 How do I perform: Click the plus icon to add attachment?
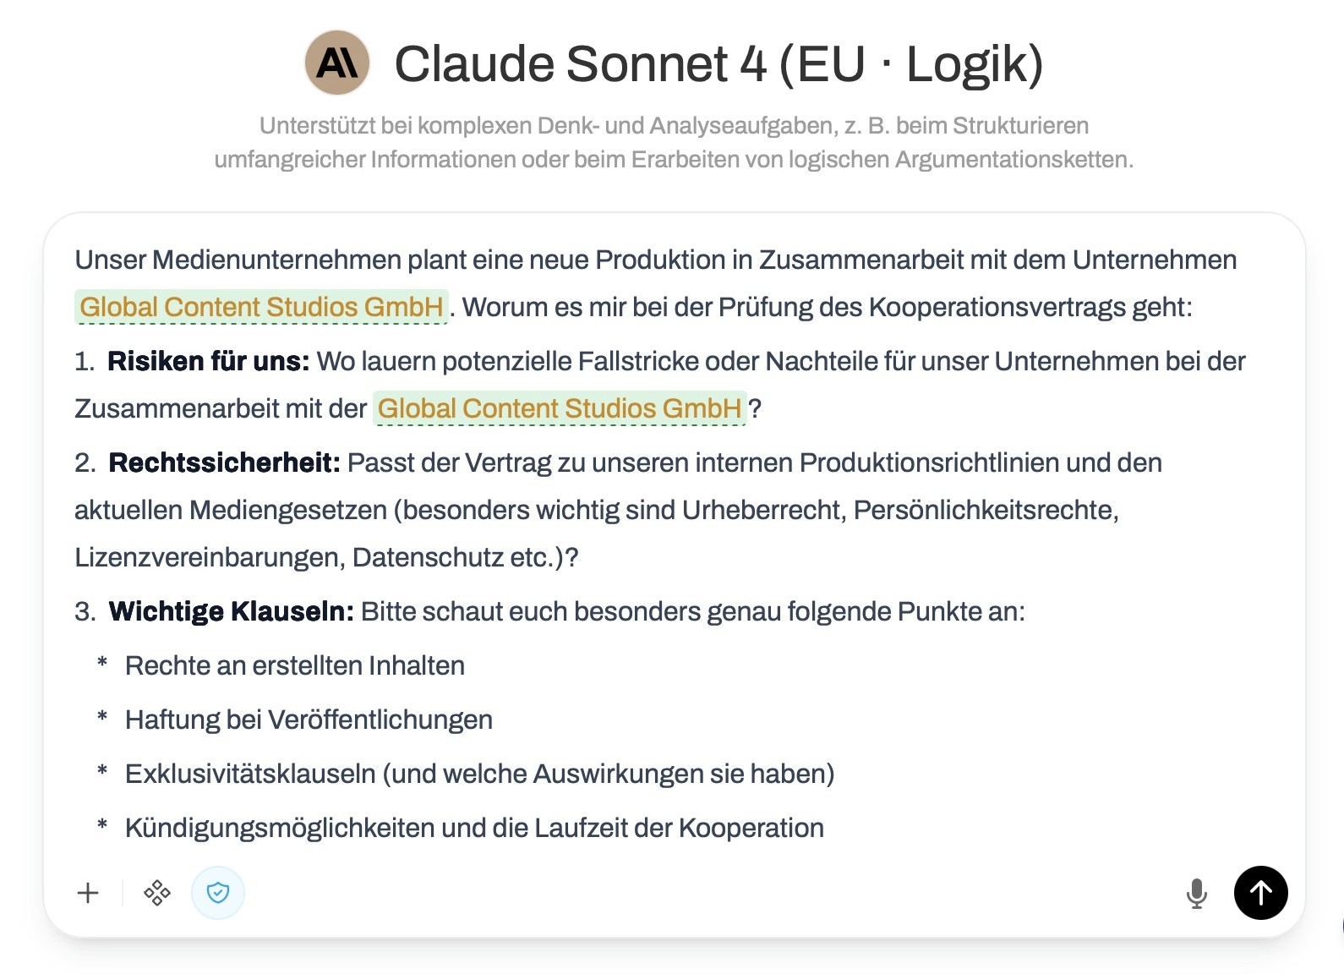88,893
